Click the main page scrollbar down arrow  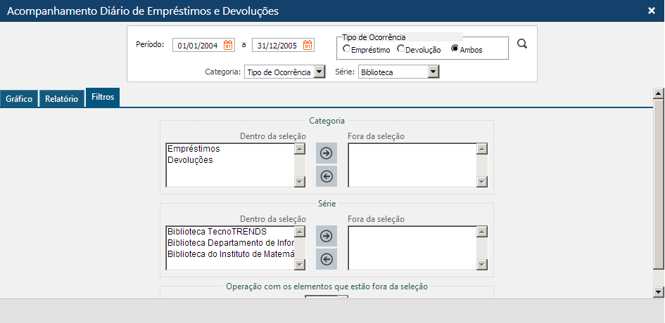click(x=658, y=291)
